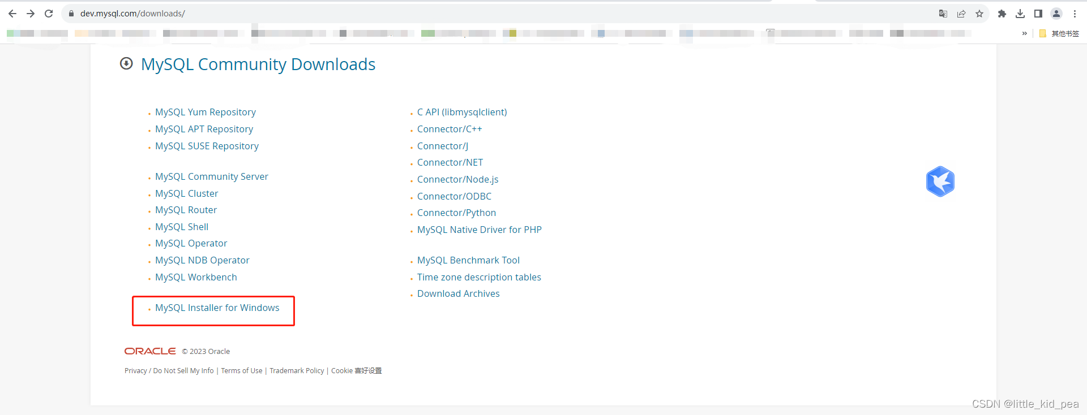Open Cookie preferences footer link
This screenshot has height=415, width=1087.
coord(357,371)
